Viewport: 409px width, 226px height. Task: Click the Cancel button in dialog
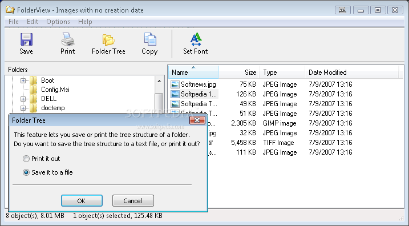[x=133, y=201]
